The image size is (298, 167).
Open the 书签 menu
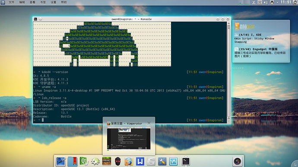tap(43, 2)
